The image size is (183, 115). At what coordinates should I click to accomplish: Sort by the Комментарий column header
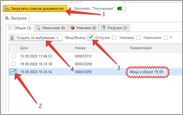(155, 48)
